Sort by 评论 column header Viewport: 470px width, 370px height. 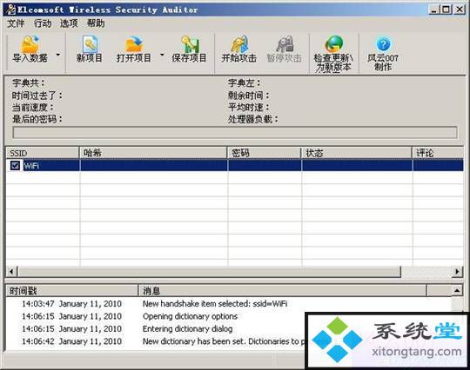click(x=438, y=153)
